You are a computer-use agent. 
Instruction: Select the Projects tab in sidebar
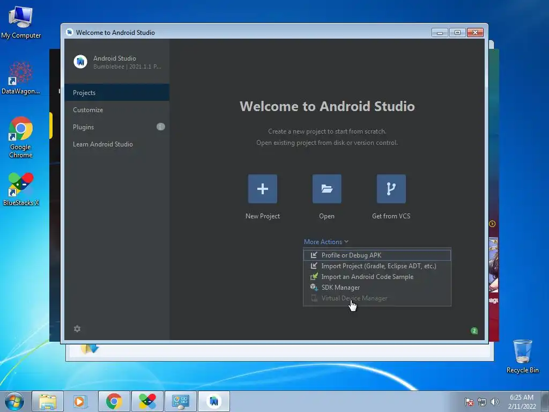(x=117, y=92)
